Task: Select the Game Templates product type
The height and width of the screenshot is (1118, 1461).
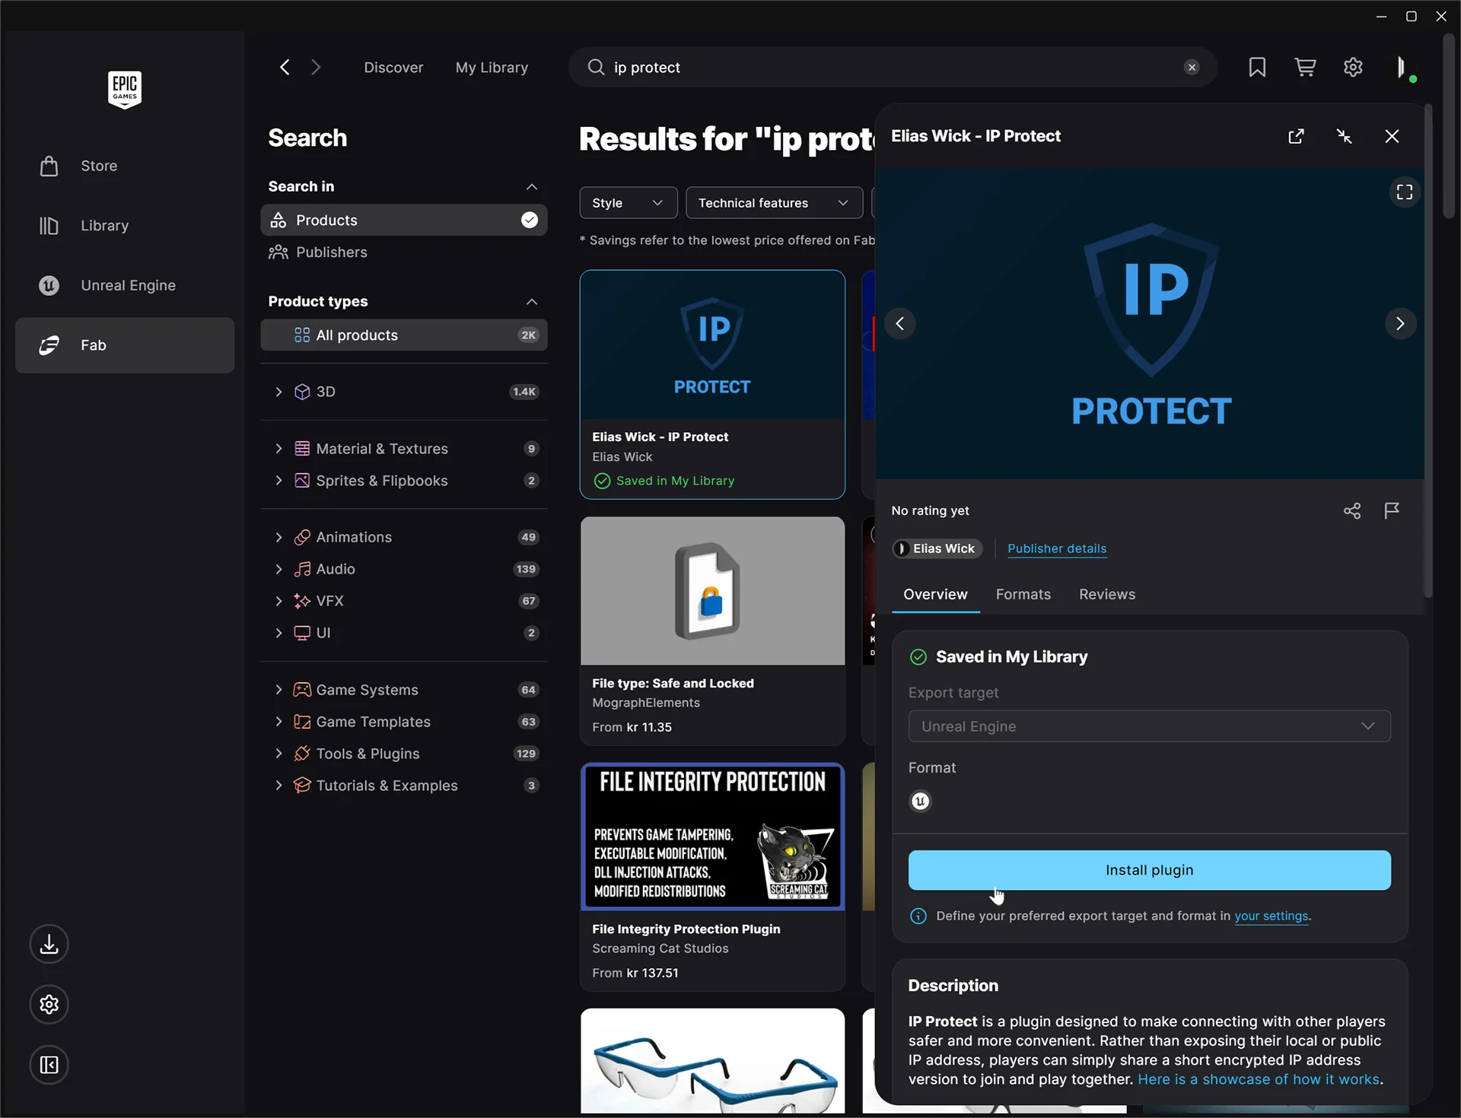Action: tap(404, 723)
